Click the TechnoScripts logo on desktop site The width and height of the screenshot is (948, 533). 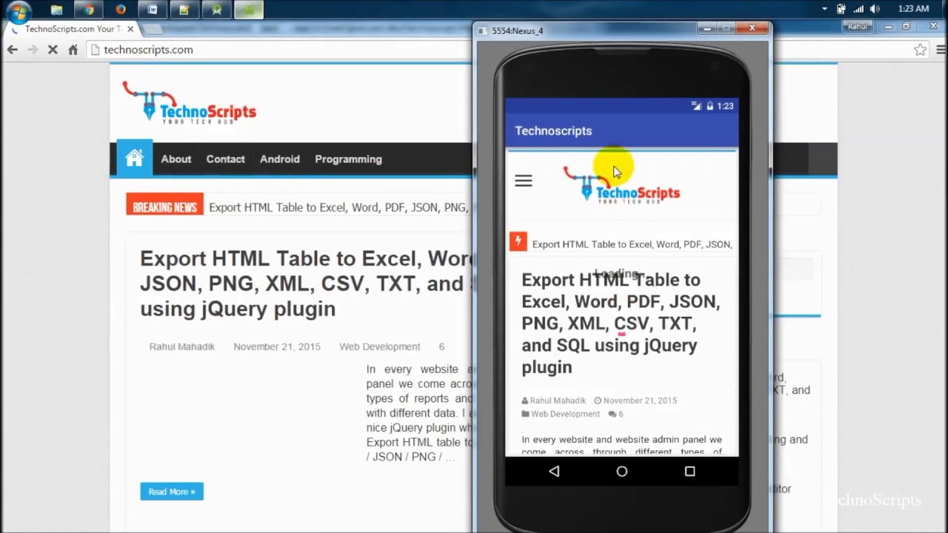pyautogui.click(x=190, y=102)
